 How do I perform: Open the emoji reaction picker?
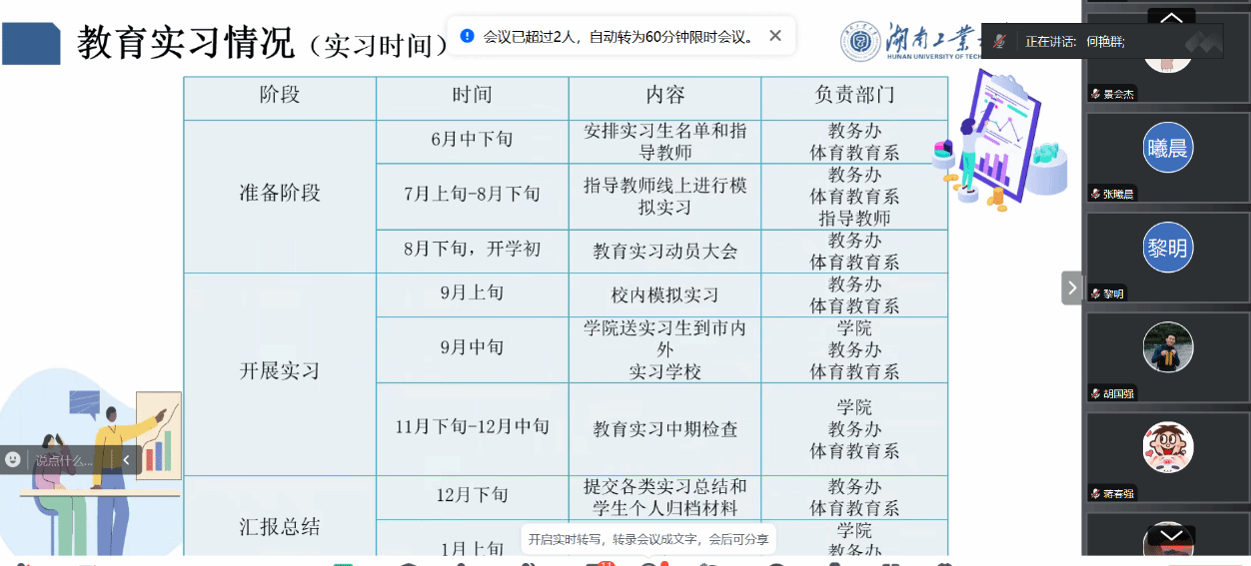coord(13,459)
